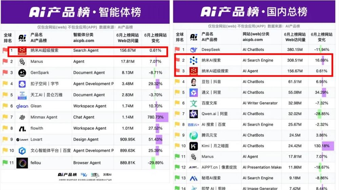The image size is (339, 190).
Task: Click the AI Writer Generator category cell
Action: [x=260, y=103]
